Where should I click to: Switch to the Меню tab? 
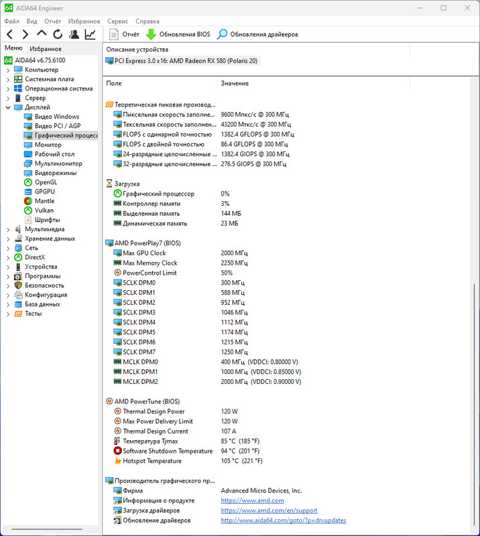tap(13, 48)
